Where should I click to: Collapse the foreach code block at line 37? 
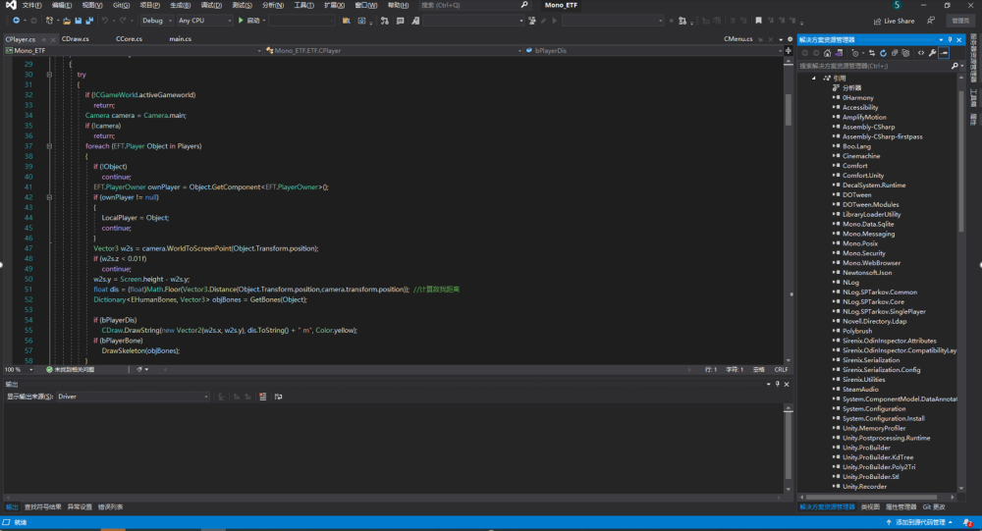pyautogui.click(x=49, y=146)
